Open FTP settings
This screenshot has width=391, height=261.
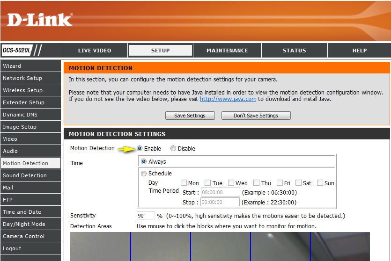31,200
